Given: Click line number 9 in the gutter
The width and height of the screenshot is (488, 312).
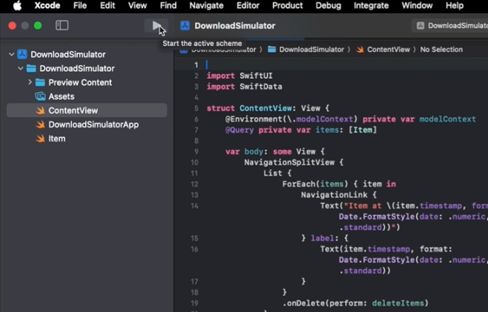Looking at the screenshot, I should click(196, 151).
